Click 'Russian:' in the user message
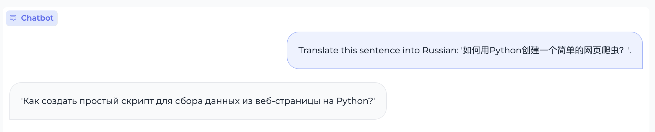The width and height of the screenshot is (655, 132). [440, 50]
